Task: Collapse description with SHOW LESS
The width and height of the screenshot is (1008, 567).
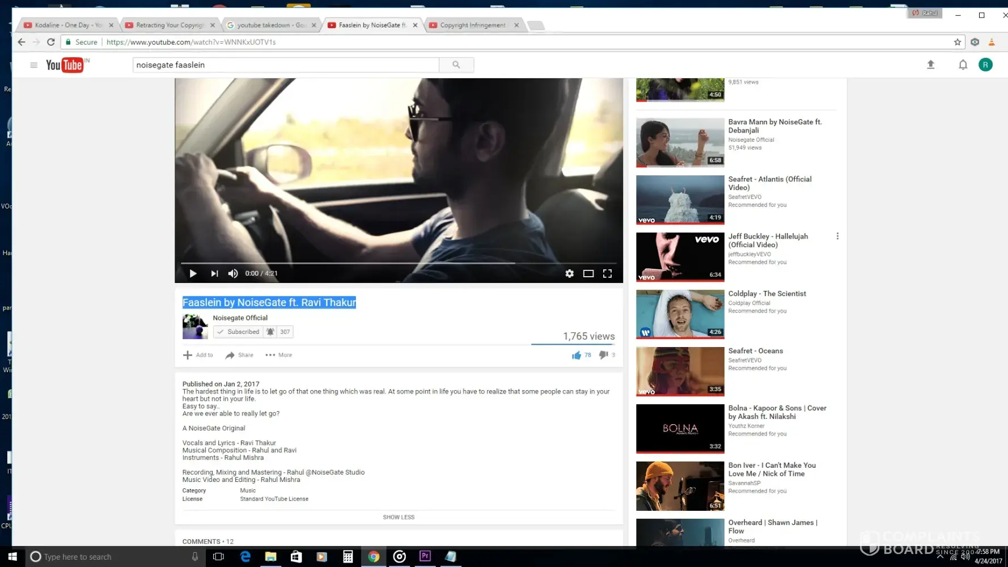Action: coord(399,517)
